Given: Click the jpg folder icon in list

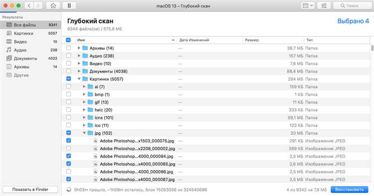Looking at the screenshot, I should tap(90, 133).
